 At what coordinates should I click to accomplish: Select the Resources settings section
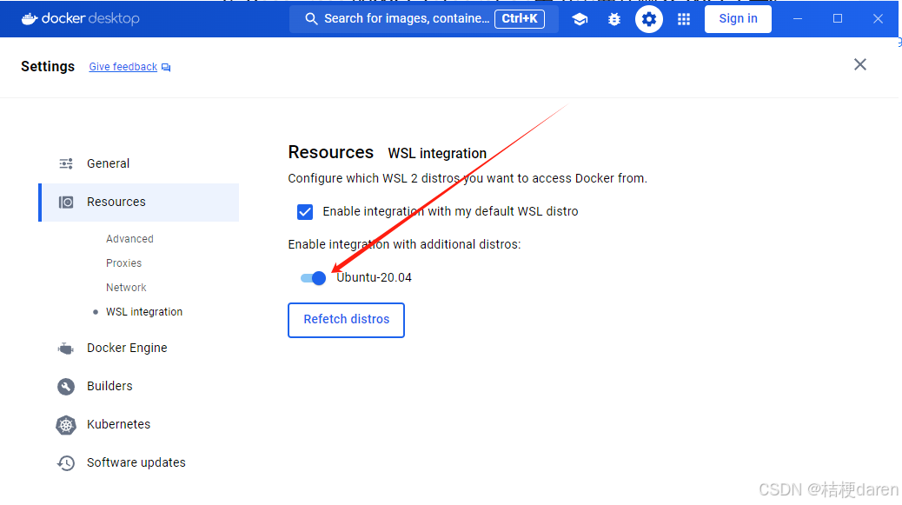coord(139,202)
